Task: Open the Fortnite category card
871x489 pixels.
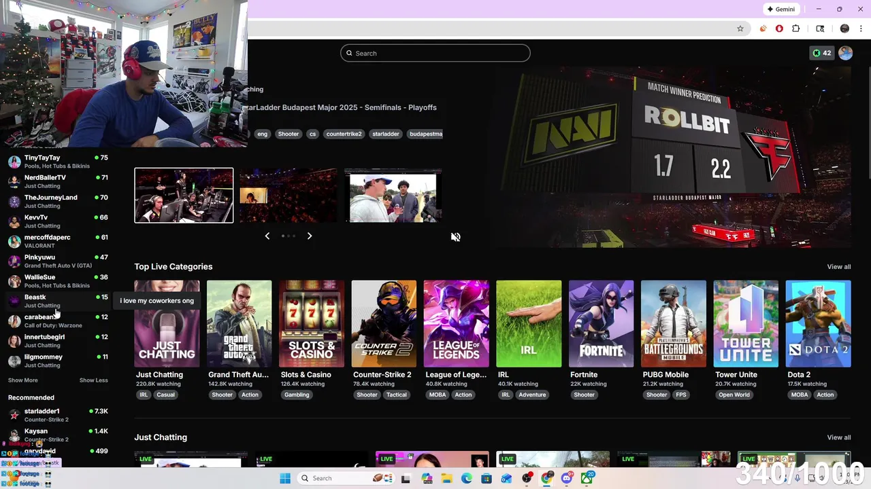Action: pyautogui.click(x=601, y=324)
